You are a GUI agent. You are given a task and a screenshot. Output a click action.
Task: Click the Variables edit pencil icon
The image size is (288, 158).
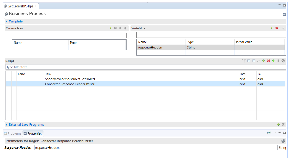click(x=283, y=28)
